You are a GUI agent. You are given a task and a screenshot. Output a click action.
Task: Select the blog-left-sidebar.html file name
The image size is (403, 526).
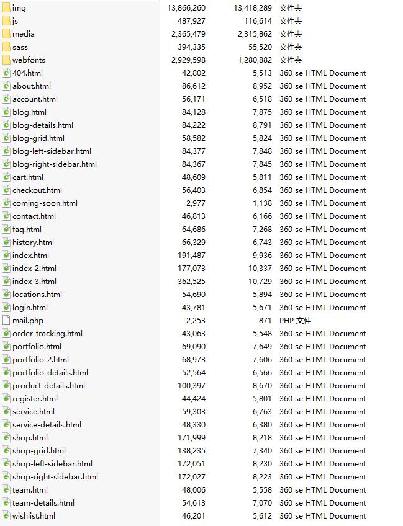point(52,151)
